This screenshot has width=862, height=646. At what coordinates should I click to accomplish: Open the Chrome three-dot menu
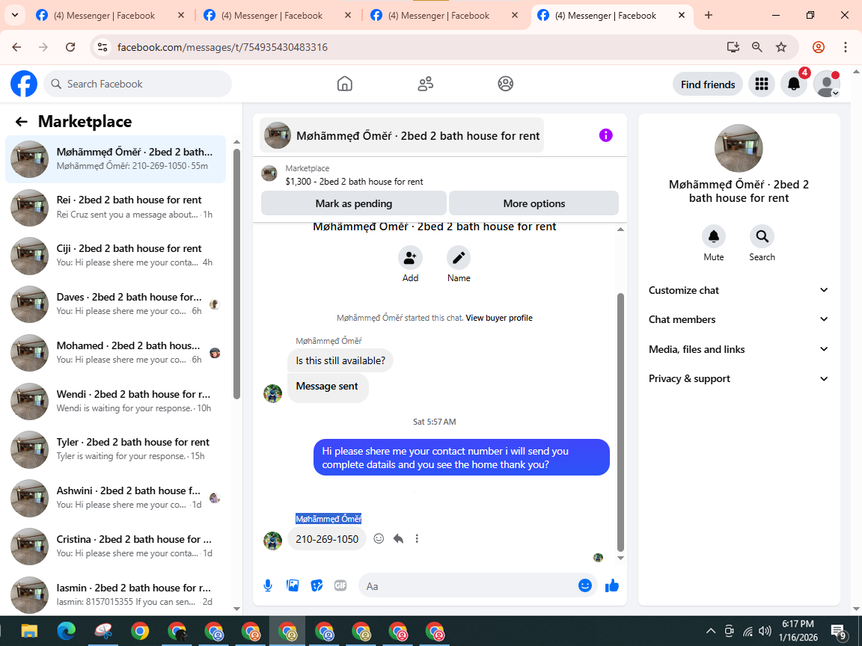click(x=846, y=47)
